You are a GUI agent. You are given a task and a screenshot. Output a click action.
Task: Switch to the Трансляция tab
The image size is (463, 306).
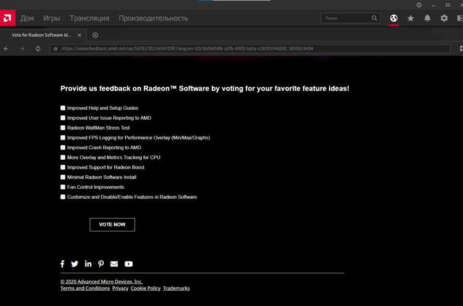90,19
